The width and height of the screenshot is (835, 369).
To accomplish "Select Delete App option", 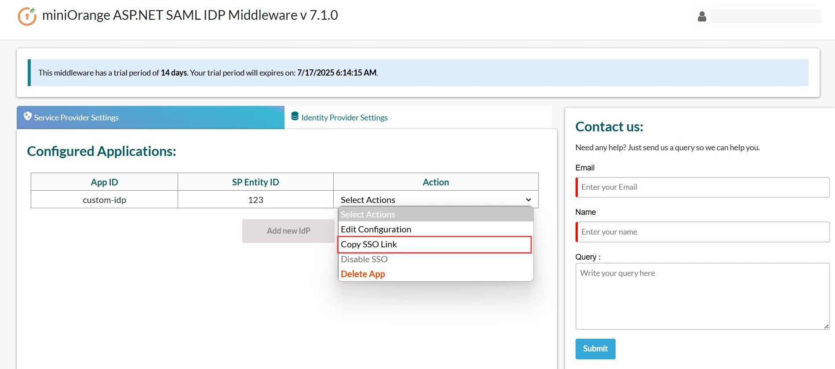I will pyautogui.click(x=436, y=274).
